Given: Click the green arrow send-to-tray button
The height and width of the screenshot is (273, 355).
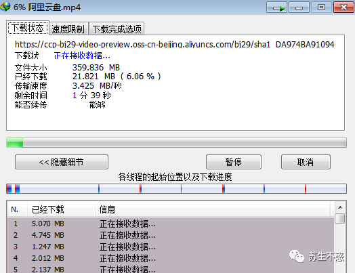Looking at the screenshot, I should (x=276, y=7).
